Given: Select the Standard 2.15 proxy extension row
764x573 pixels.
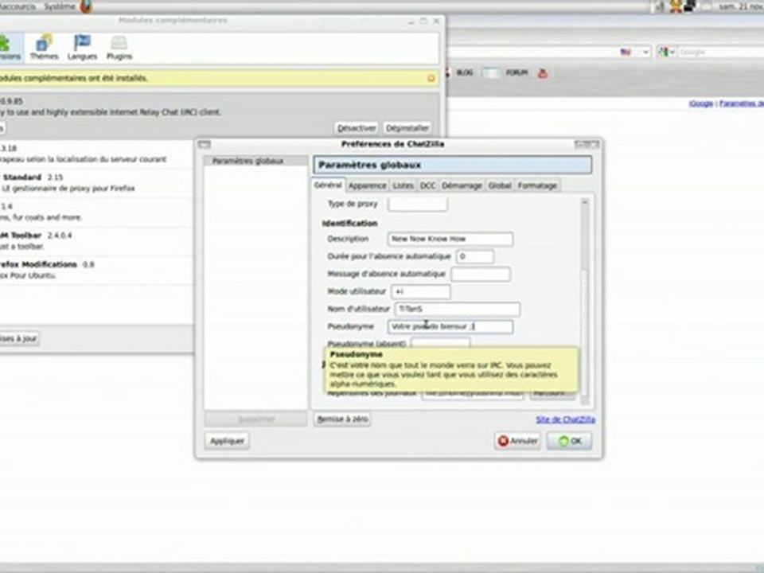Looking at the screenshot, I should [96, 183].
